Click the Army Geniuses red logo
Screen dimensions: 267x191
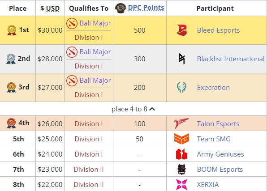coord(181,154)
